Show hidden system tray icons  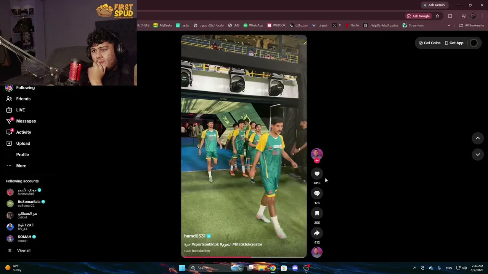[415, 268]
